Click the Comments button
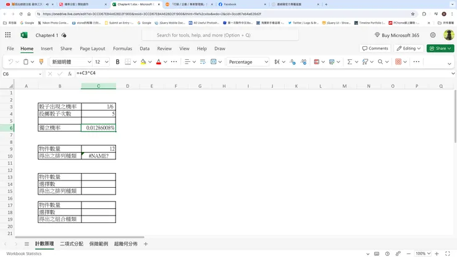457x257 pixels. [x=375, y=48]
